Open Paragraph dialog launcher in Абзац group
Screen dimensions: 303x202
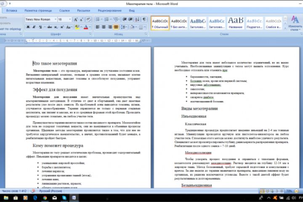click(x=146, y=34)
